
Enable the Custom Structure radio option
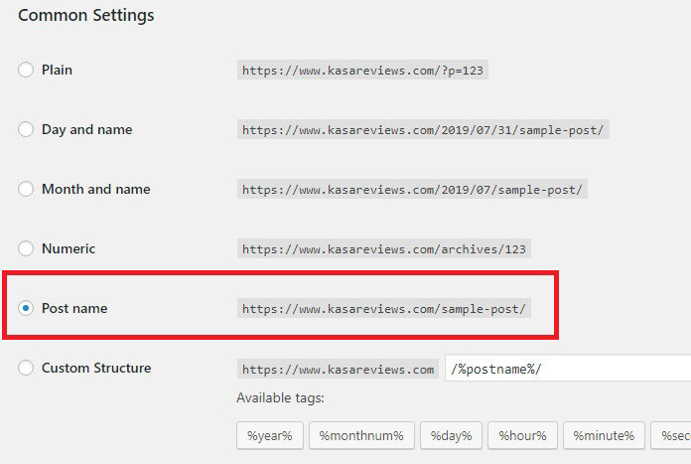point(26,369)
